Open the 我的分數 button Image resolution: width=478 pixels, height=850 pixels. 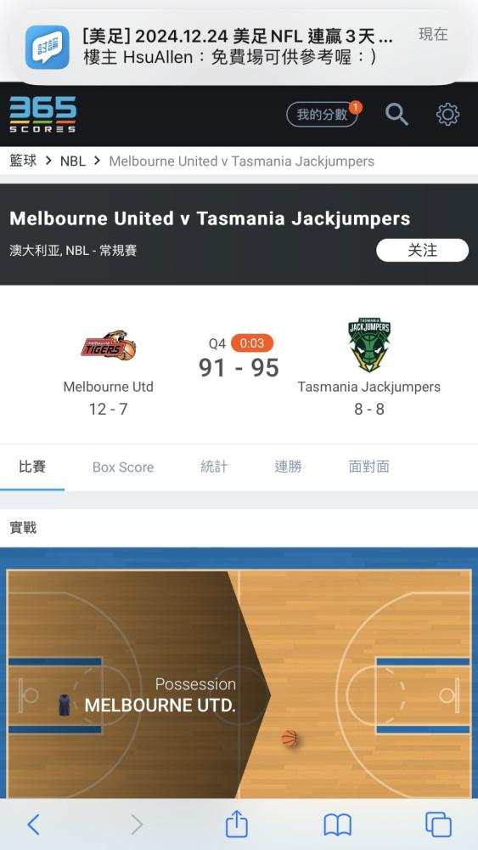point(322,115)
